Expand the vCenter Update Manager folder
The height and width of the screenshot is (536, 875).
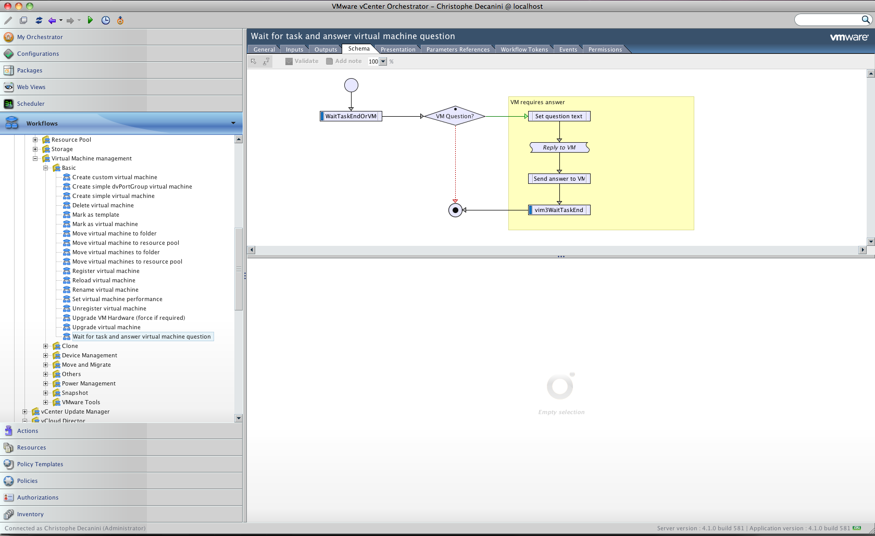point(25,412)
